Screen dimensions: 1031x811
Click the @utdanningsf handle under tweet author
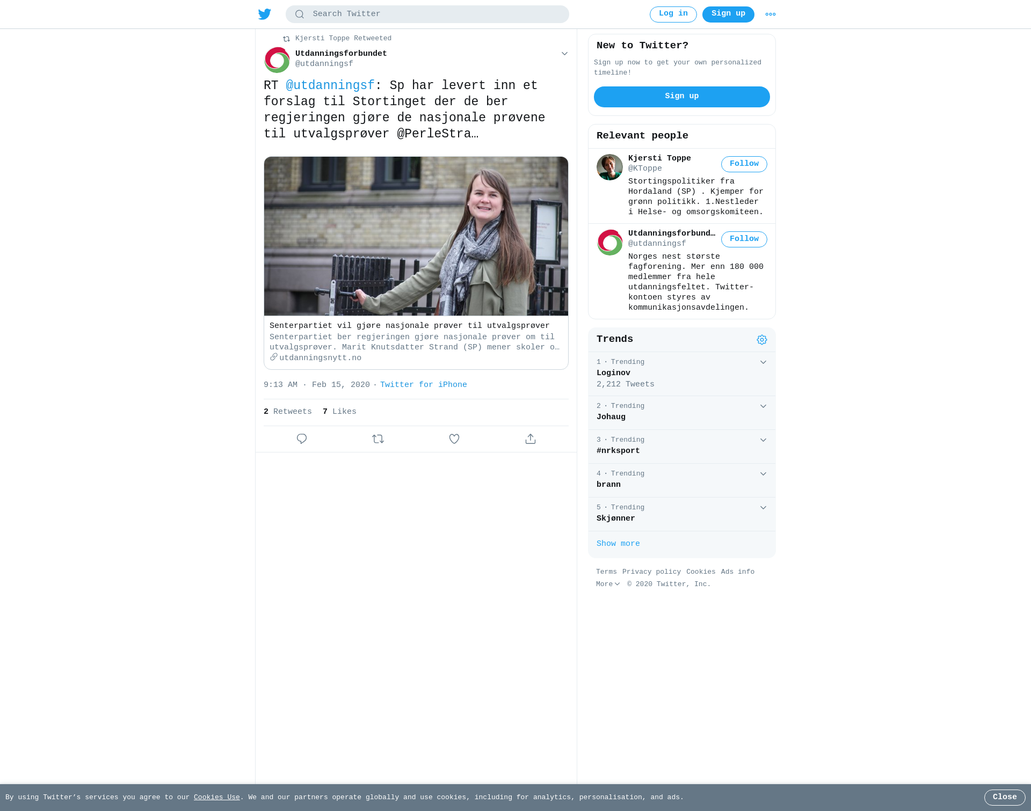324,64
